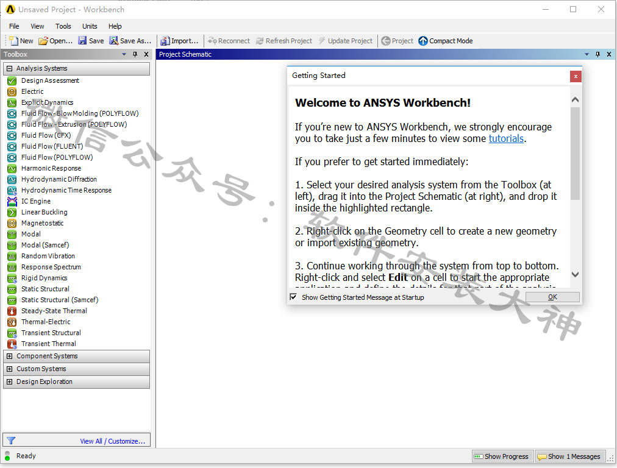The image size is (617, 468).
Task: Expand the Custom Systems section
Action: pyautogui.click(x=9, y=369)
